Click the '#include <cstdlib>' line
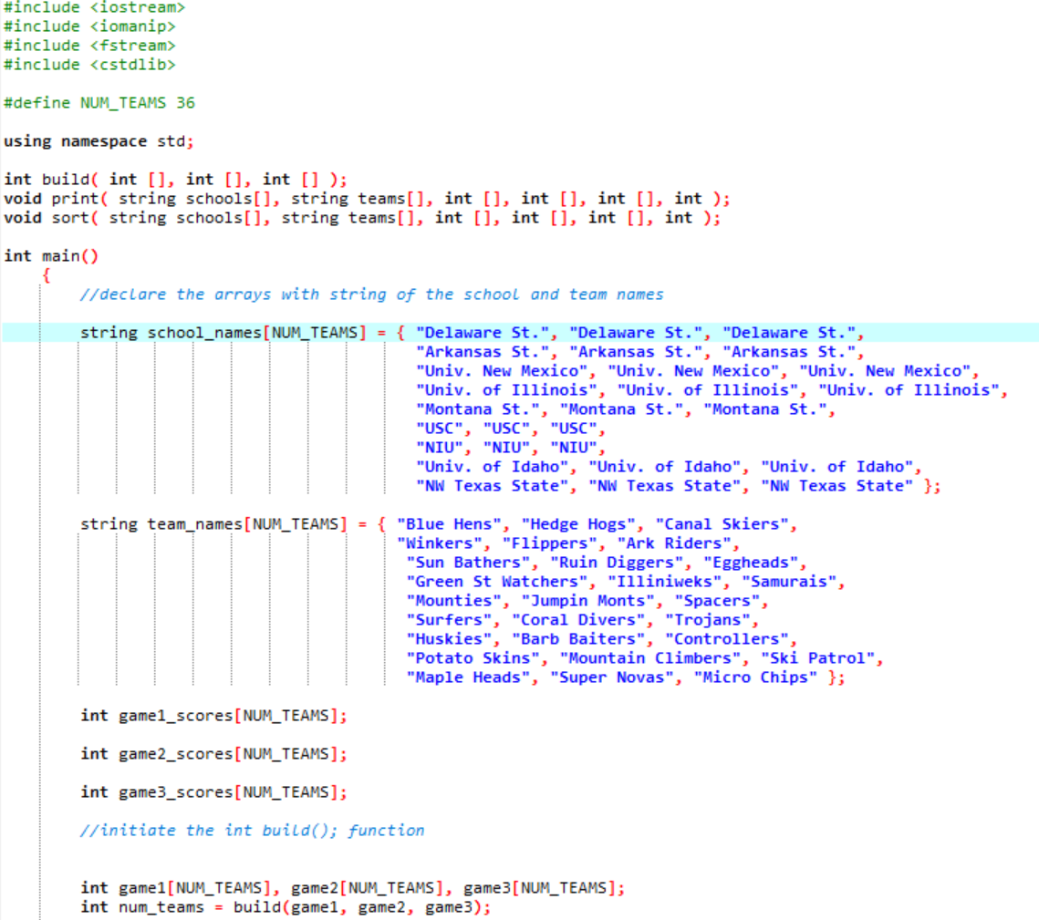Screen dimensions: 1039x920 tap(89, 65)
